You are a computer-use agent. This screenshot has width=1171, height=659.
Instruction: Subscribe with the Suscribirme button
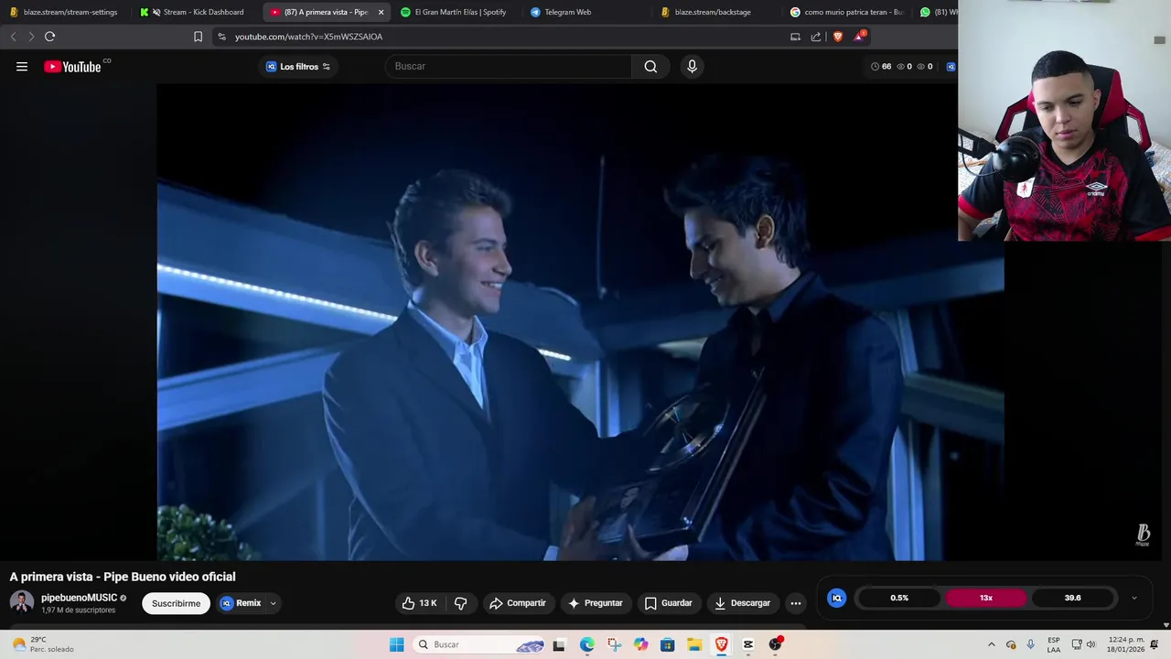(x=176, y=603)
